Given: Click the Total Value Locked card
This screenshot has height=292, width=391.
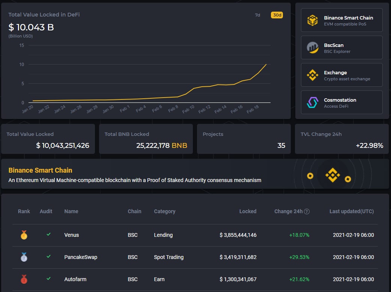Looking at the screenshot, I should pos(48,139).
